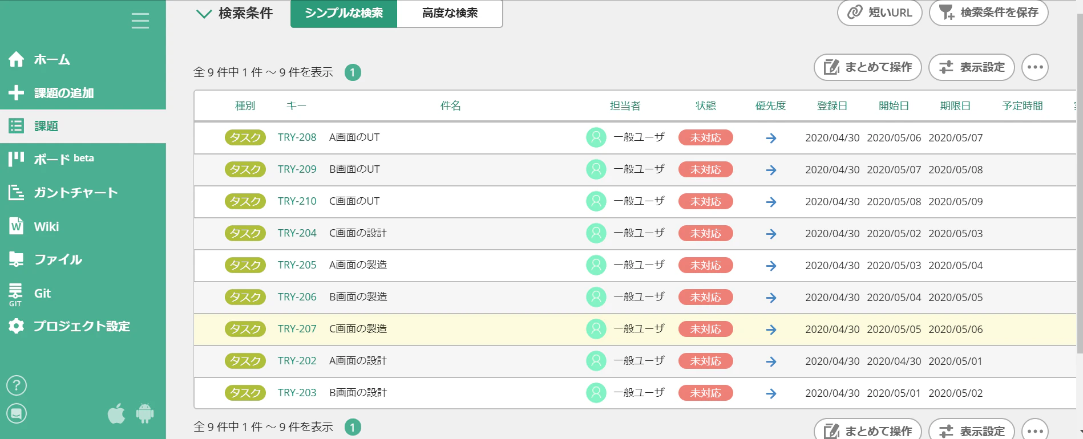Open the Git repository section
1083x439 pixels.
coord(42,294)
